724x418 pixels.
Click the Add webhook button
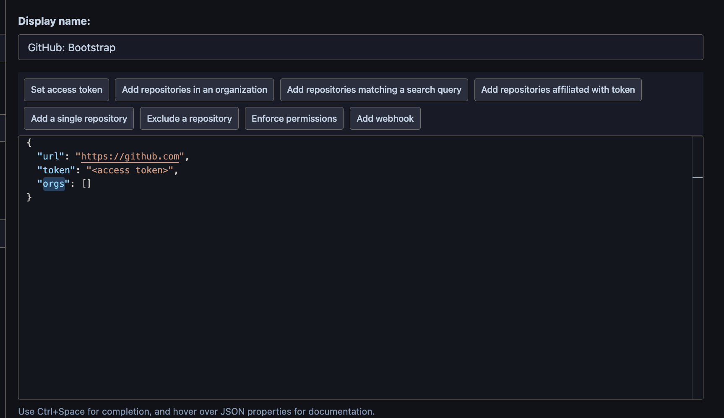385,118
